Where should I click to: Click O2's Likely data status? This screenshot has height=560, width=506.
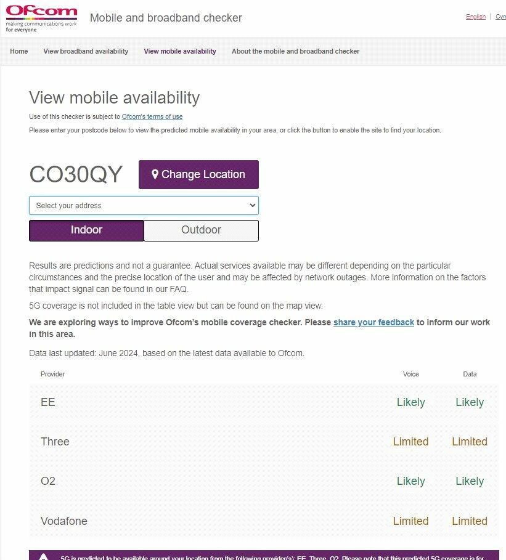point(470,481)
